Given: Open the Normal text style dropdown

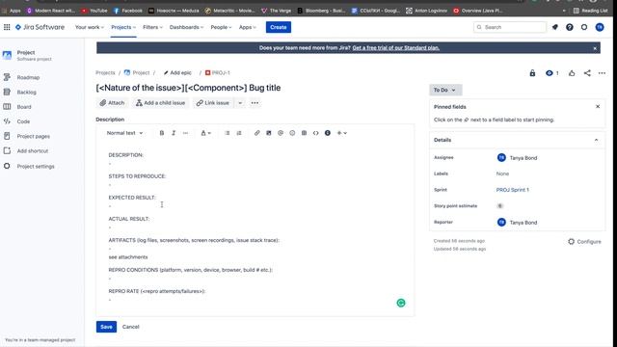Looking at the screenshot, I should coord(124,133).
